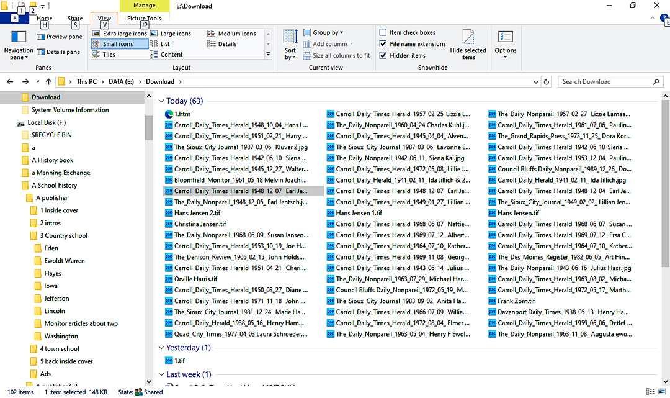Click the file list vertical scrollbar
The width and height of the screenshot is (670, 398).
click(665, 184)
